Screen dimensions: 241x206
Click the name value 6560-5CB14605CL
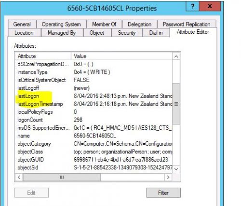click(95, 136)
